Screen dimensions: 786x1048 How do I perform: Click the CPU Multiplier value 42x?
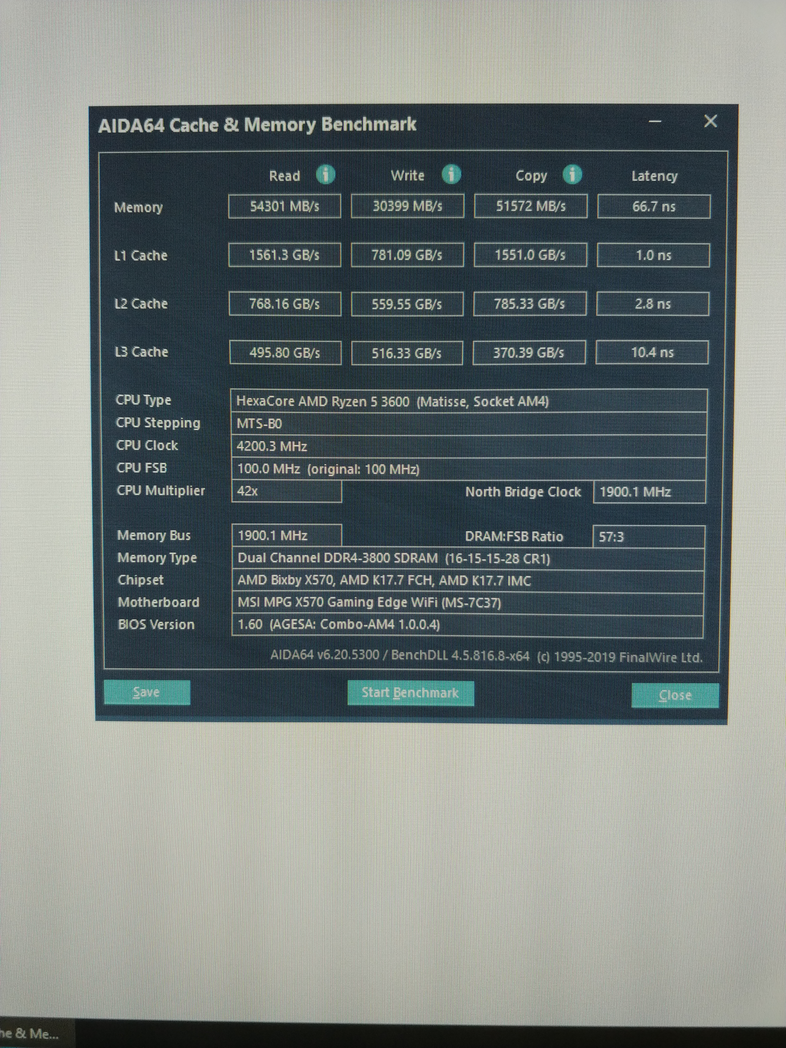[x=287, y=491]
